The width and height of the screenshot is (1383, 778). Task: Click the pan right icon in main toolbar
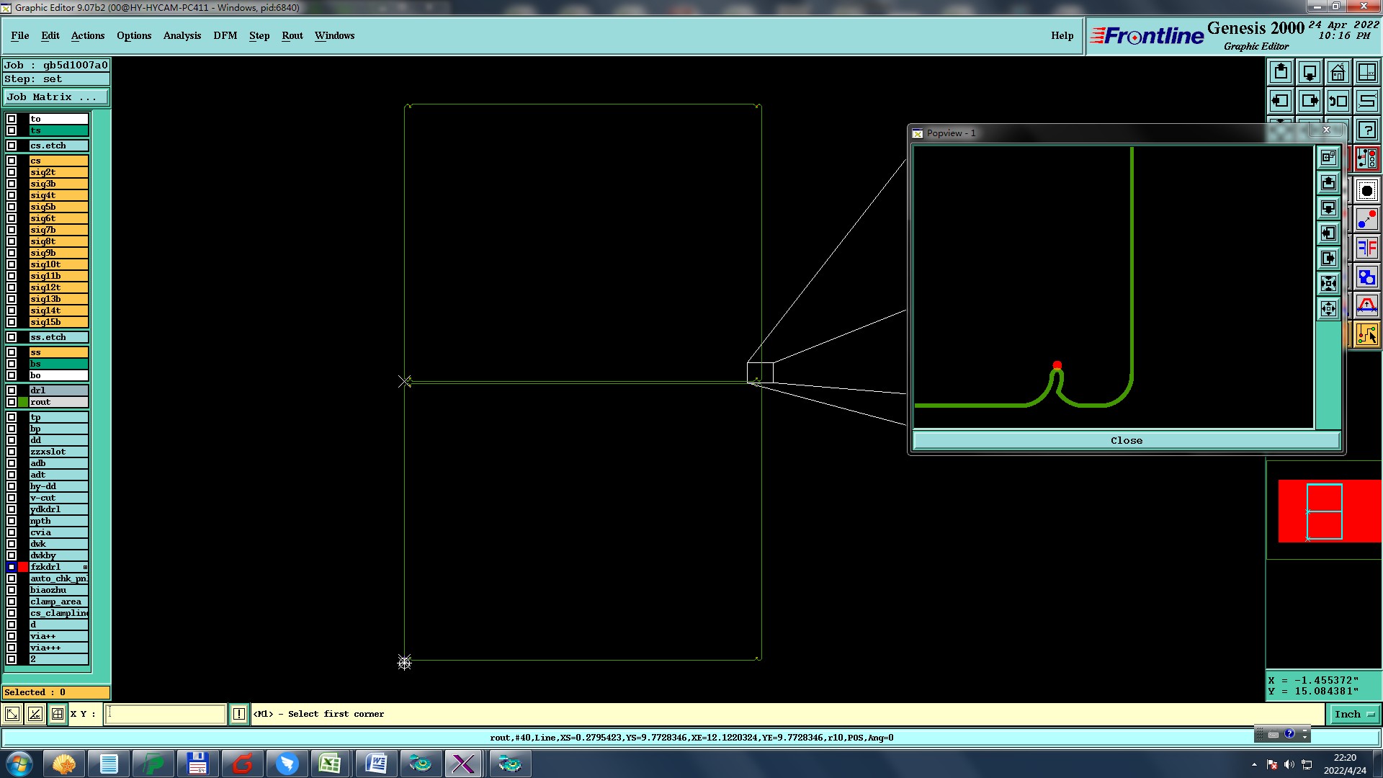pyautogui.click(x=1310, y=101)
